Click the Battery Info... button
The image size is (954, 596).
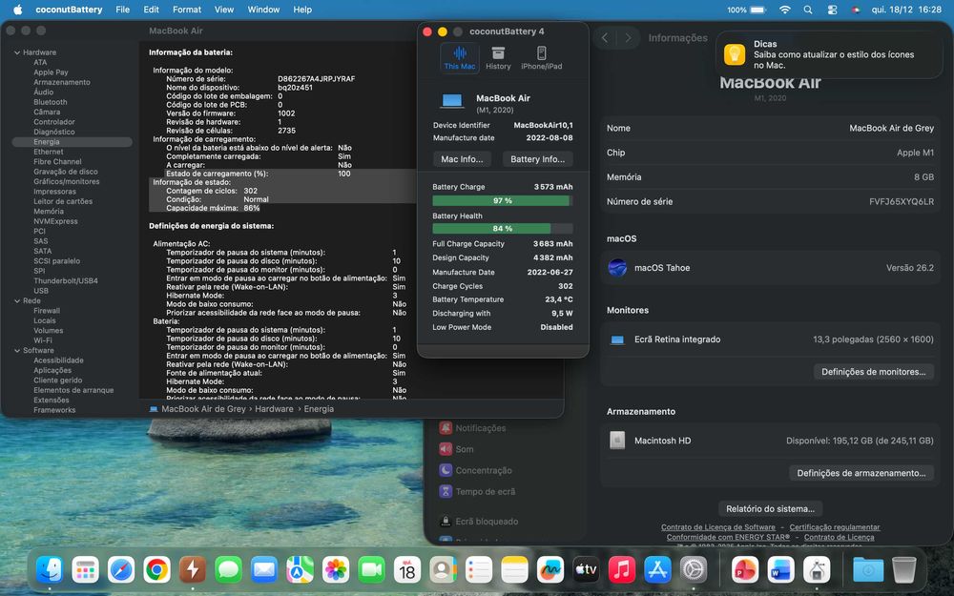537,159
